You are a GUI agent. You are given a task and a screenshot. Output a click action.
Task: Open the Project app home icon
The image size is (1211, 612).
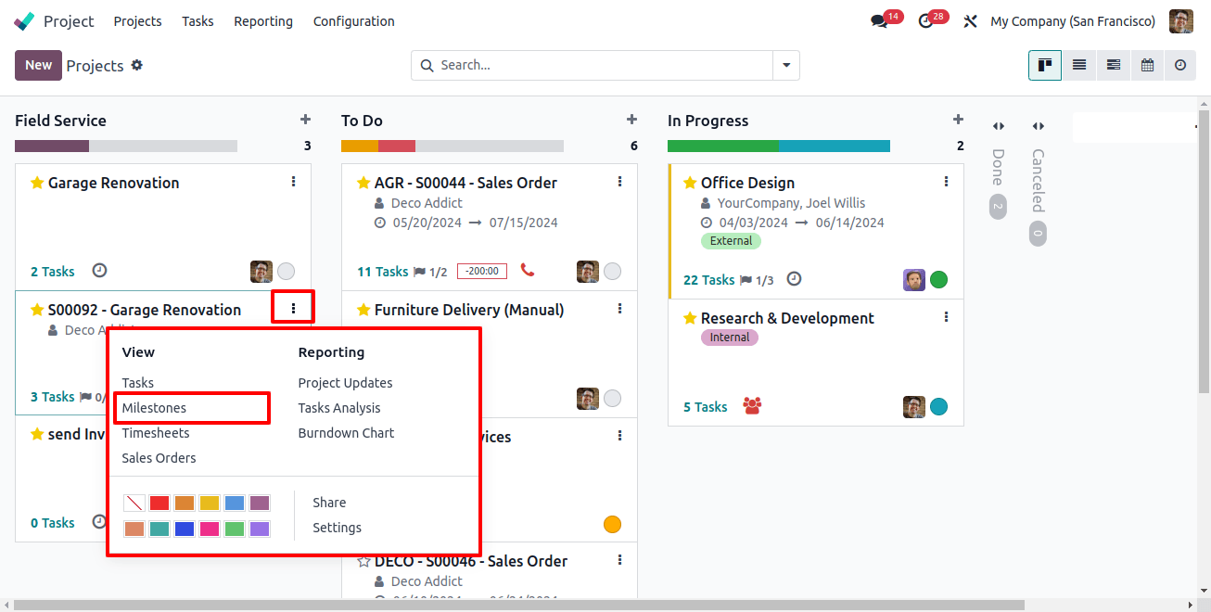tap(25, 20)
